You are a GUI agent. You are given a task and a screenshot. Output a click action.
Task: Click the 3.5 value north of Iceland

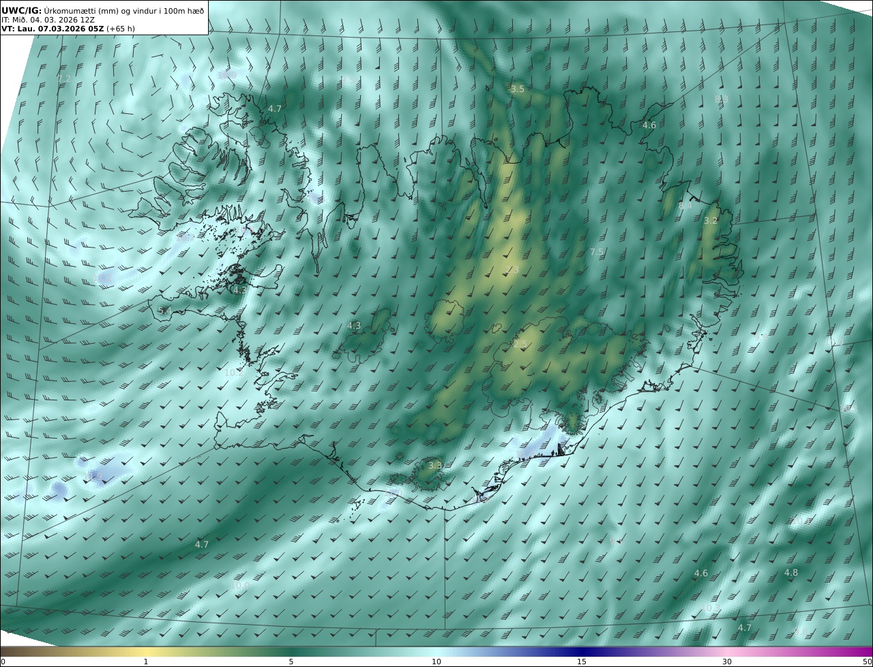[x=518, y=89]
